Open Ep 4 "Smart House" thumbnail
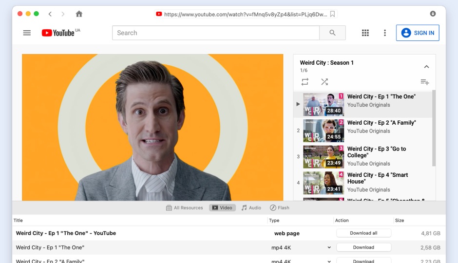This screenshot has width=458, height=263. coord(324,183)
